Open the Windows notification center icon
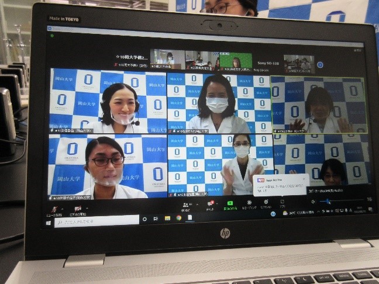 [371, 210]
